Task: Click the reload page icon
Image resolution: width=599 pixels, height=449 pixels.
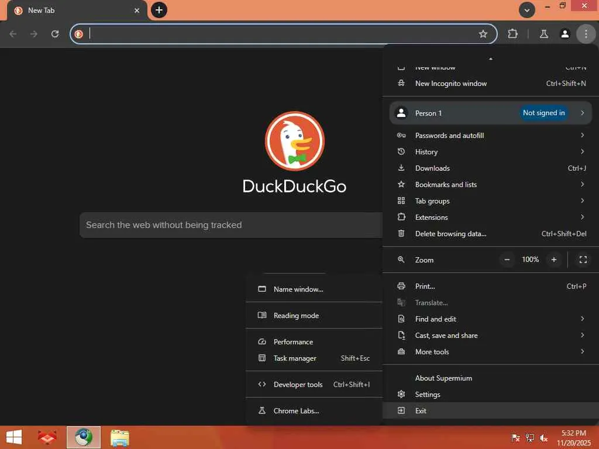Action: tap(55, 34)
